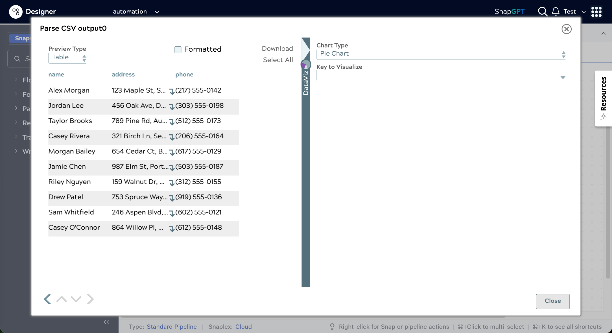Expand address value for Alex Morgan row
The height and width of the screenshot is (333, 612).
[172, 91]
